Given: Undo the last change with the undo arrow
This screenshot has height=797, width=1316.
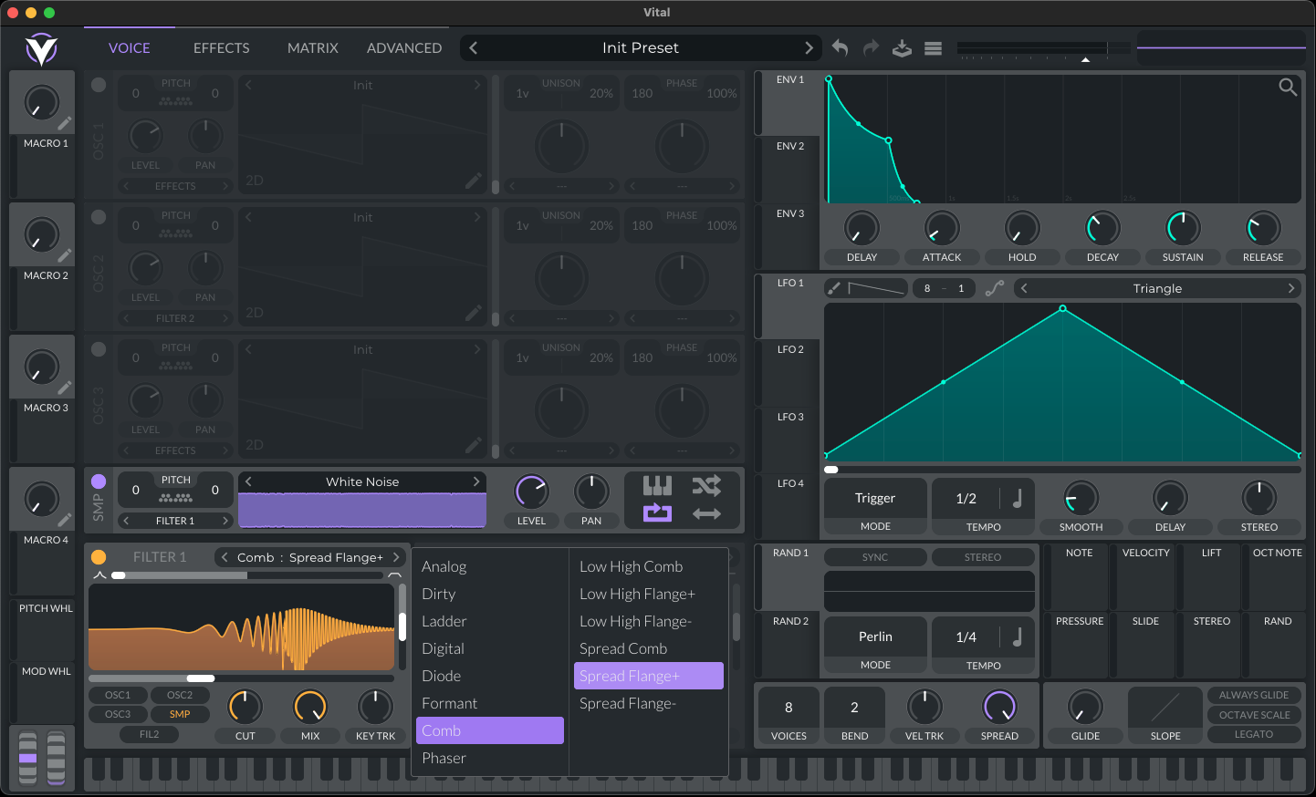Looking at the screenshot, I should pyautogui.click(x=840, y=47).
